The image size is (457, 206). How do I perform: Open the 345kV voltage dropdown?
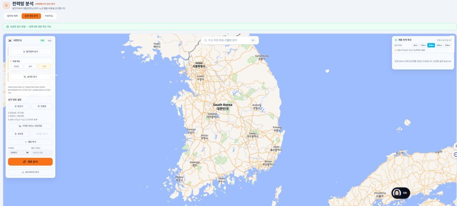tap(19, 153)
